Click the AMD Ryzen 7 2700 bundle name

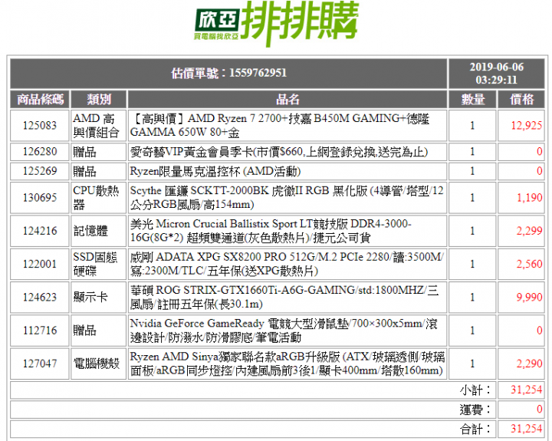280,125
